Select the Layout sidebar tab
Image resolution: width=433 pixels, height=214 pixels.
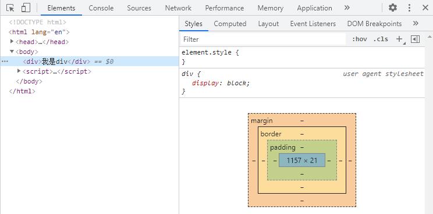[x=268, y=24]
